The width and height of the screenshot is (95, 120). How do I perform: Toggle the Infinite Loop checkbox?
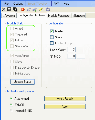(x=12, y=73)
